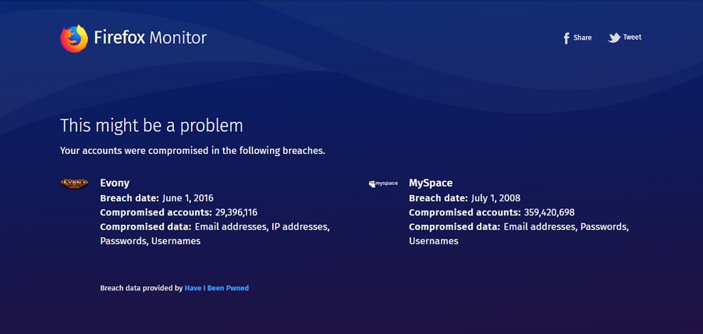
Task: Click the Tweet text link
Action: click(632, 37)
